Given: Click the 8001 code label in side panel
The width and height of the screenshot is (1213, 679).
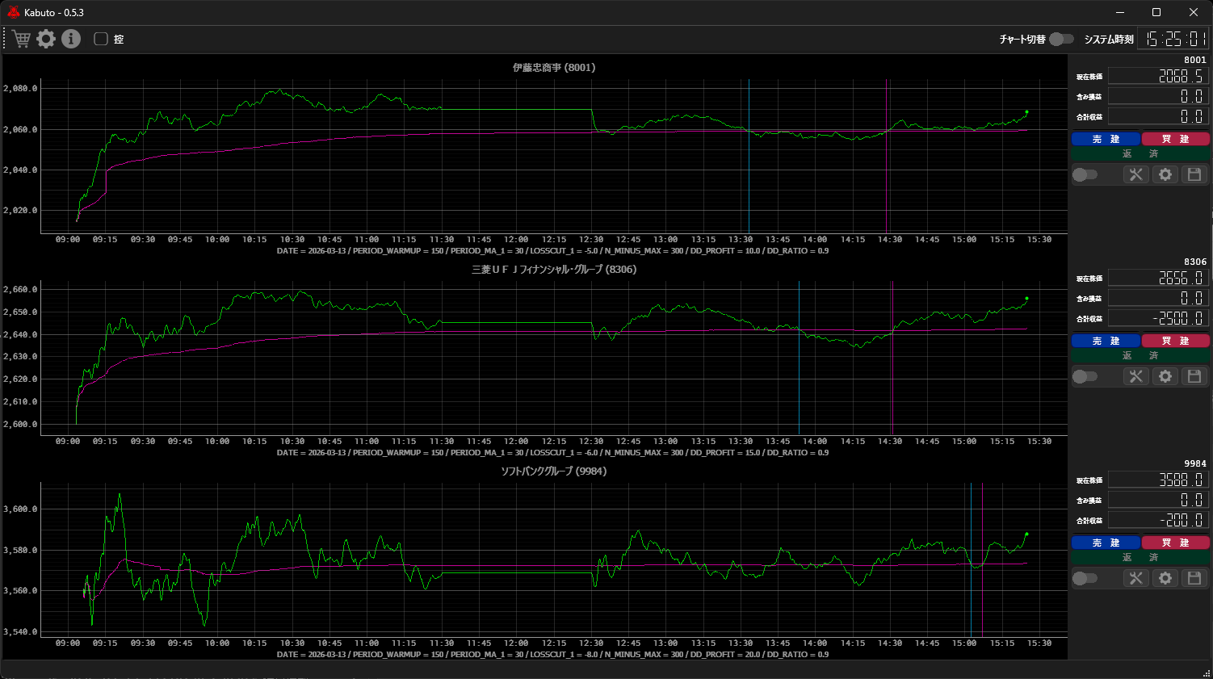Looking at the screenshot, I should pyautogui.click(x=1195, y=60).
